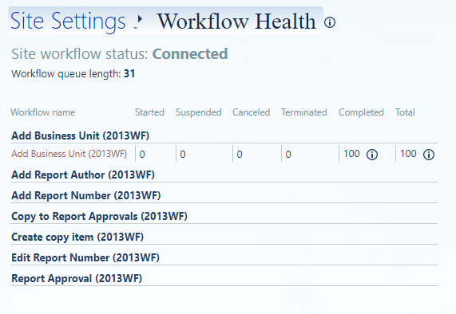This screenshot has width=456, height=314.
Task: Expand the Add Report Author (2013WF) group
Action: pyautogui.click(x=83, y=175)
